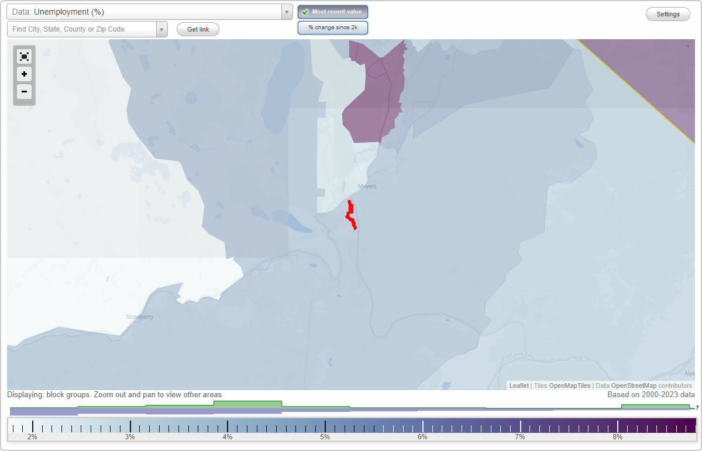Image resolution: width=702 pixels, height=451 pixels.
Task: Click the Get link button
Action: [x=198, y=29]
